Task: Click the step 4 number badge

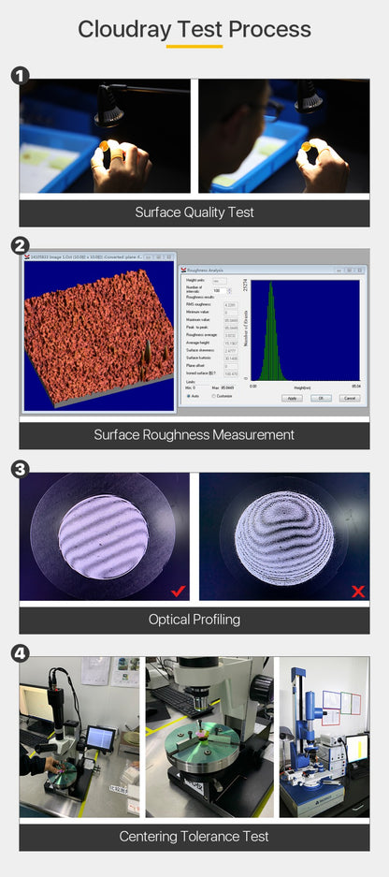Action: click(x=21, y=652)
